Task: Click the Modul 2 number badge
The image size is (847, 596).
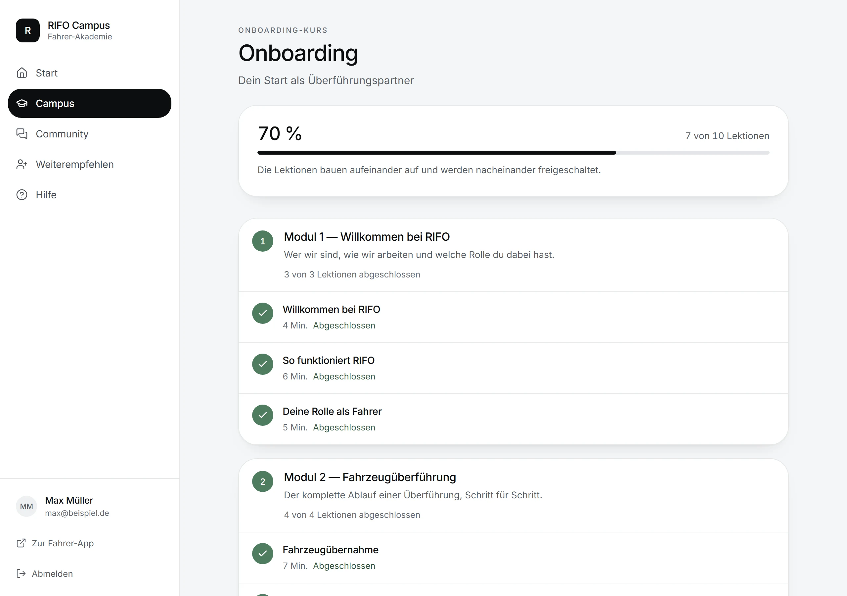Action: [263, 481]
